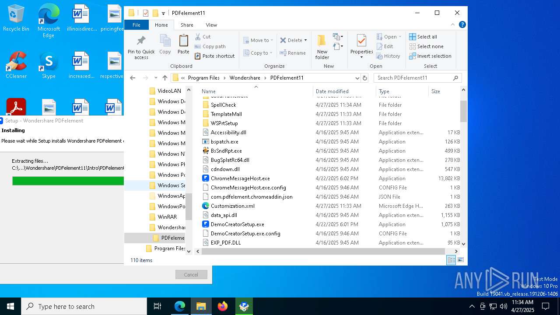Viewport: 560px width, 315px height.
Task: Open CCleaner desktop shortcut
Action: (x=16, y=65)
